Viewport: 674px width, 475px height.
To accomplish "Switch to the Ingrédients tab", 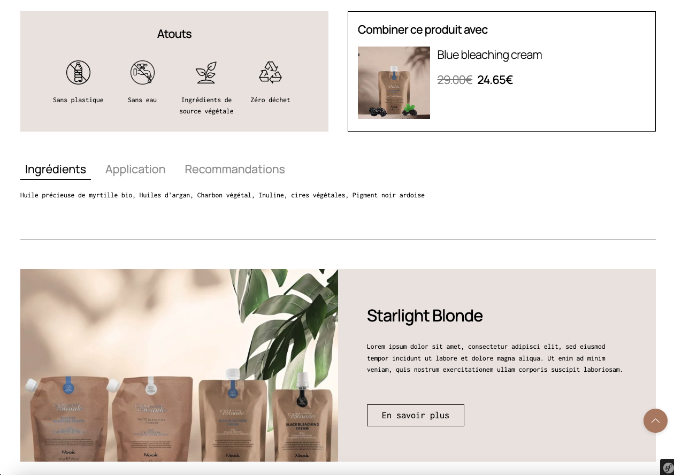I will [56, 170].
